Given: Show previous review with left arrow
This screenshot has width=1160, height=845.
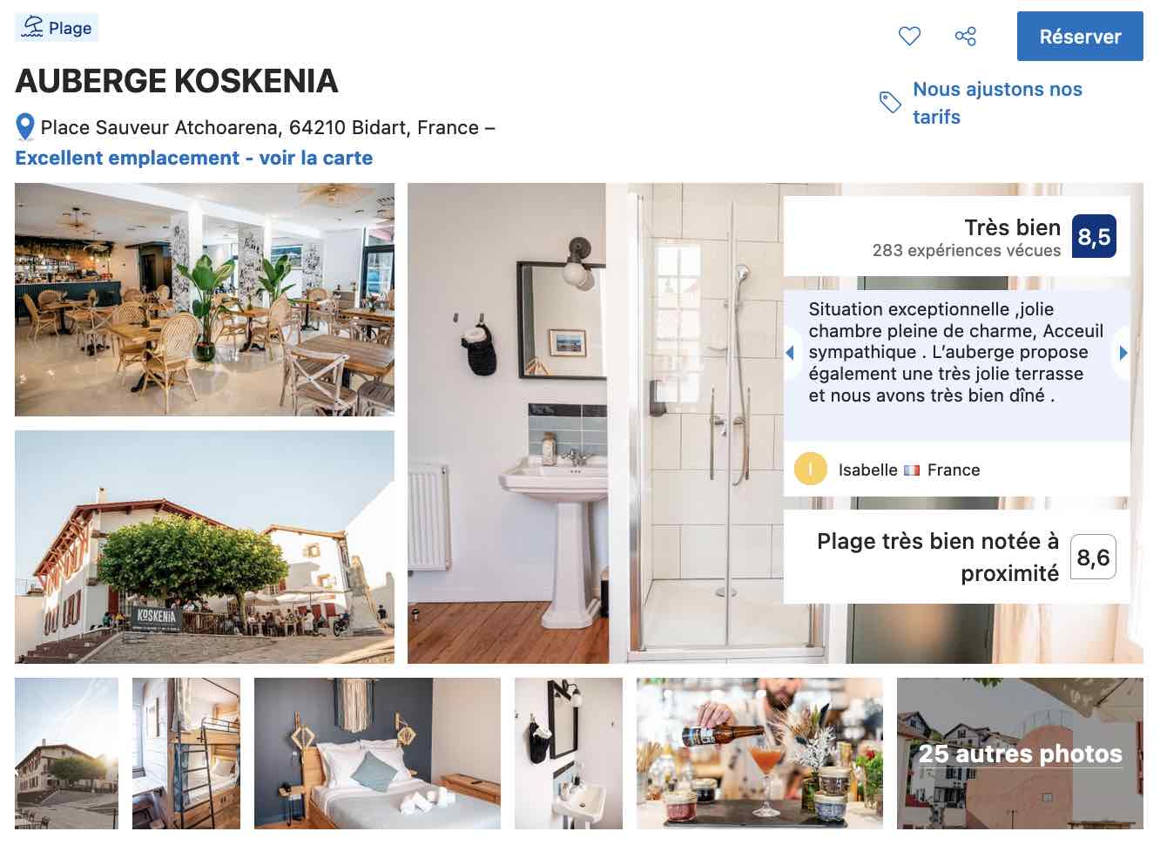Looking at the screenshot, I should point(790,353).
